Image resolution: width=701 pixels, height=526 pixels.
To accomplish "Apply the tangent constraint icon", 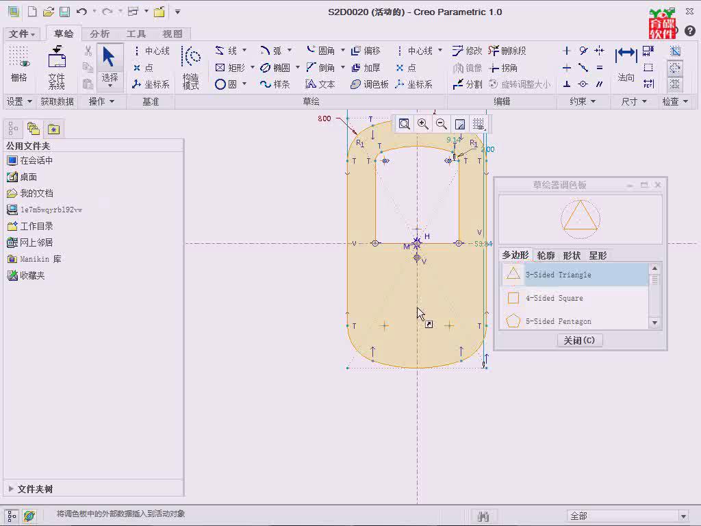I will (583, 51).
